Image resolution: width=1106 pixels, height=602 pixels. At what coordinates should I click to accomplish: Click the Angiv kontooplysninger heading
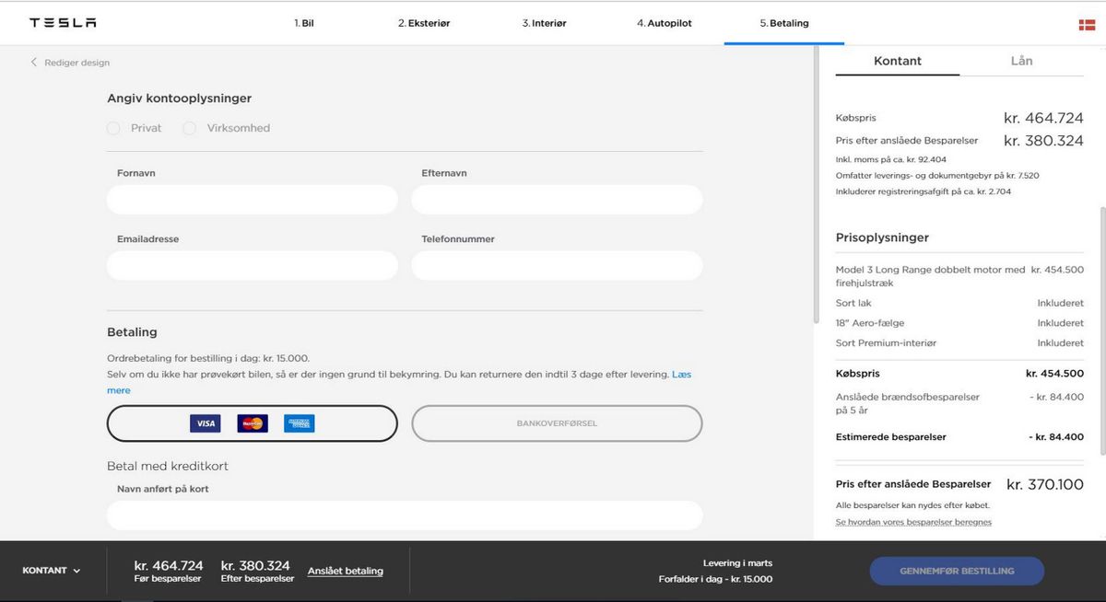tap(179, 98)
